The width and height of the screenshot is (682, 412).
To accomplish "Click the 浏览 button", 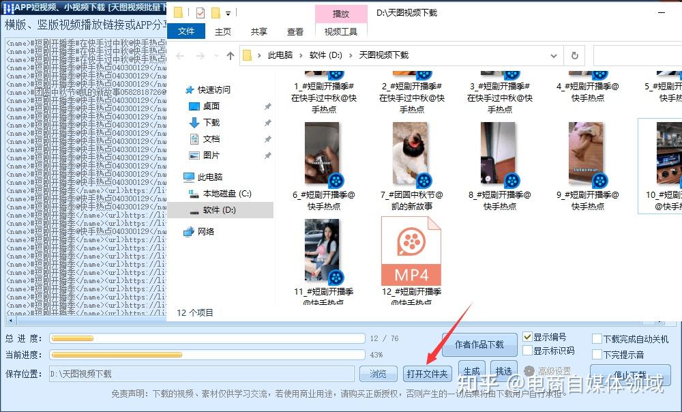I will pos(378,374).
